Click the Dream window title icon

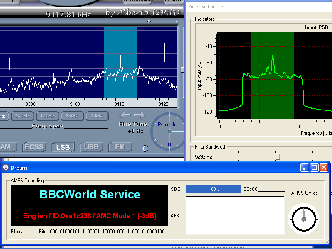pyautogui.click(x=6, y=168)
